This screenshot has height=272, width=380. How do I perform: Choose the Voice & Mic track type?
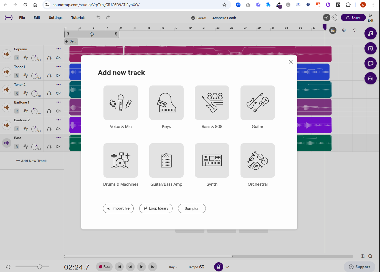click(121, 103)
